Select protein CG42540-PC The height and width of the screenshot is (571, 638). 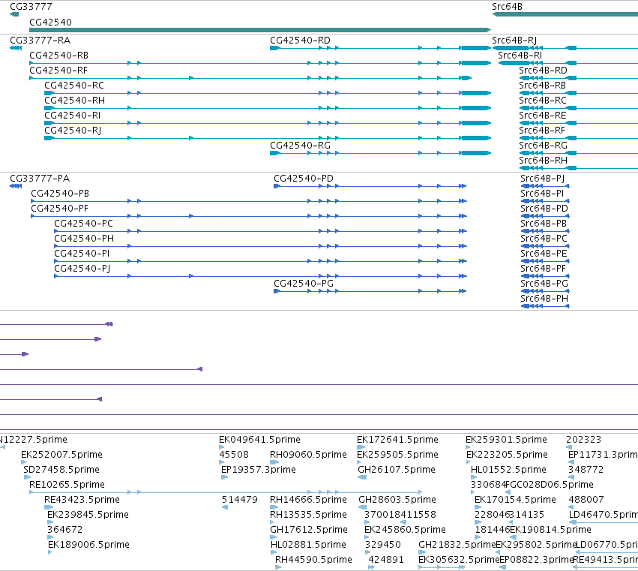84,224
